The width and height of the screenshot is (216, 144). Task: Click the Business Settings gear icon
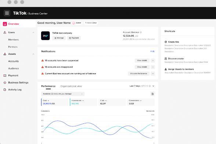[x=5, y=83]
